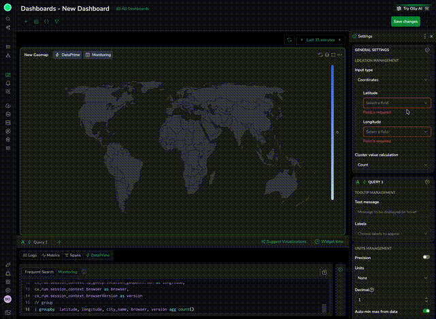
Task: Click the help question mark in the query editor
Action: (324, 272)
